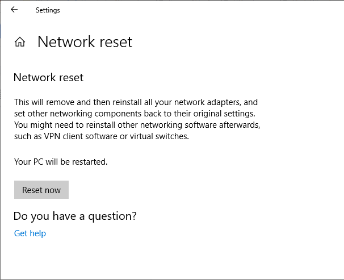
Task: Click the description line starting "This will remove"
Action: [x=136, y=102]
